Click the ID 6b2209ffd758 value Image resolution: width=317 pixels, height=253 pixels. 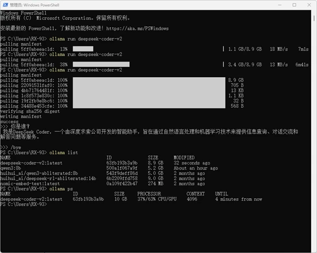[x=122, y=179]
